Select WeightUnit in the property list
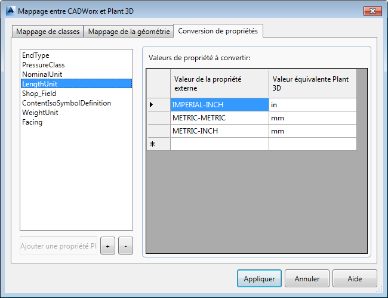388x298 pixels. point(76,113)
